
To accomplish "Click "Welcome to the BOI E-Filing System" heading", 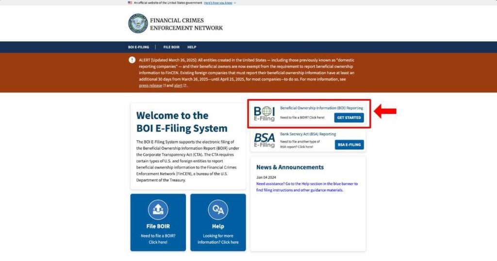I will pos(182,122).
